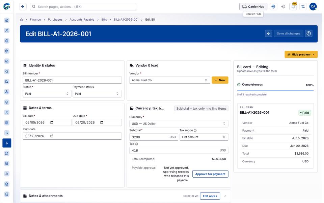Click the back arrow in the blue header

pos(269,33)
